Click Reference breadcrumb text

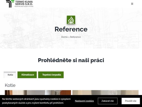pyautogui.click(x=75, y=37)
